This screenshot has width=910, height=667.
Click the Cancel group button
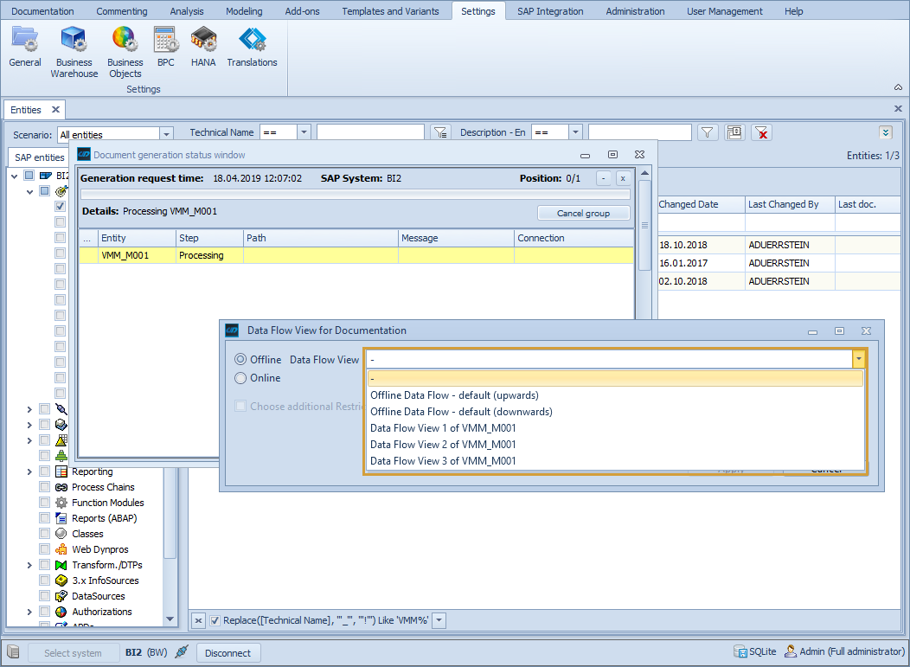583,213
